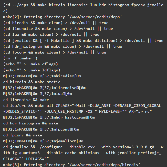Click the 'echo > .make-ldflags' line

pos(32,70)
